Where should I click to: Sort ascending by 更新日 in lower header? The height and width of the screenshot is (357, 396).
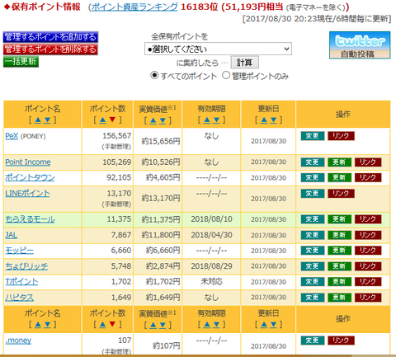(x=264, y=325)
